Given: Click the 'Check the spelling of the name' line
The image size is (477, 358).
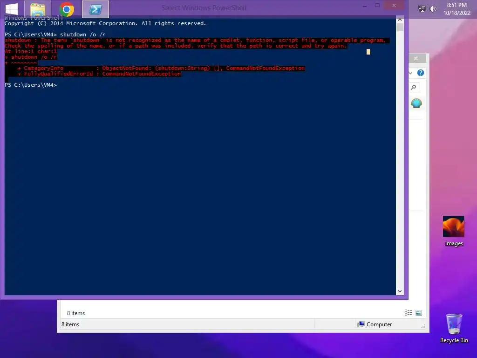Looking at the screenshot, I should click(176, 46).
